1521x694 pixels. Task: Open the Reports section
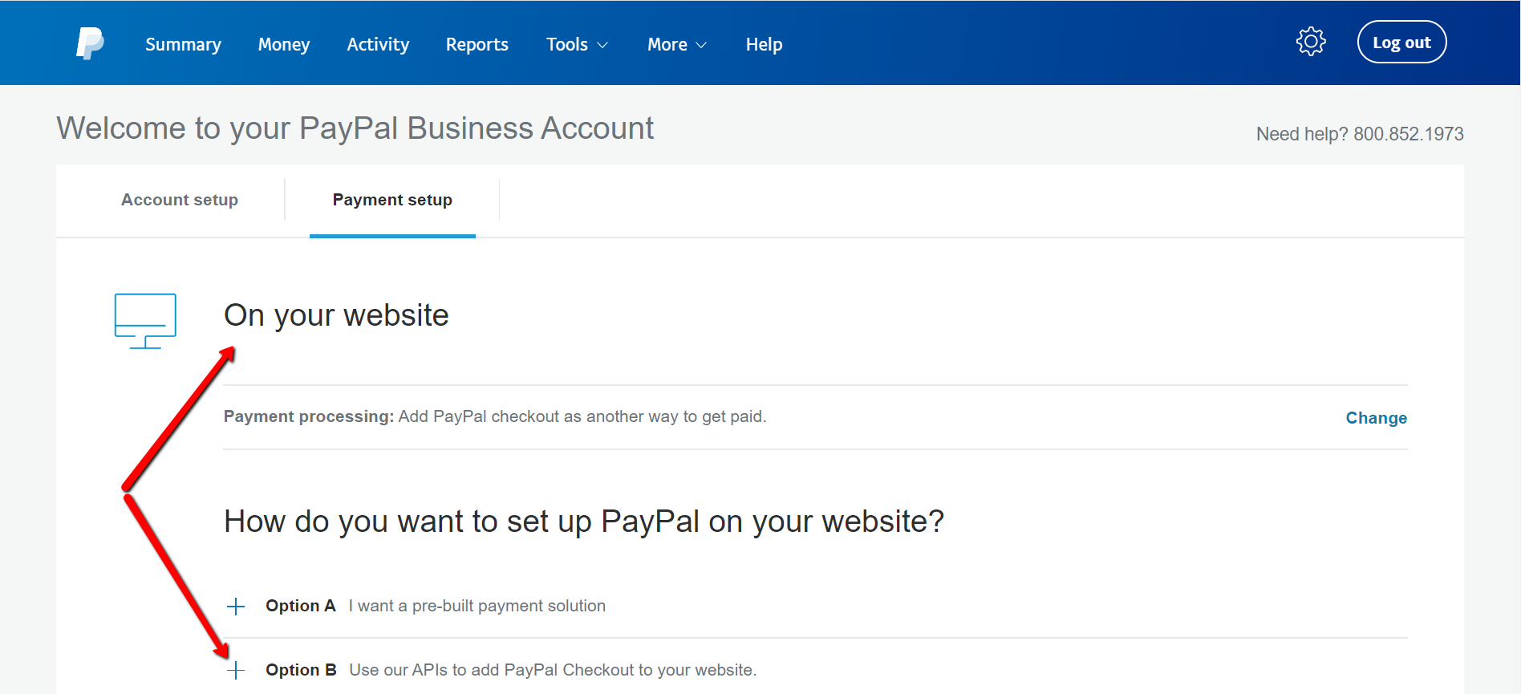477,44
